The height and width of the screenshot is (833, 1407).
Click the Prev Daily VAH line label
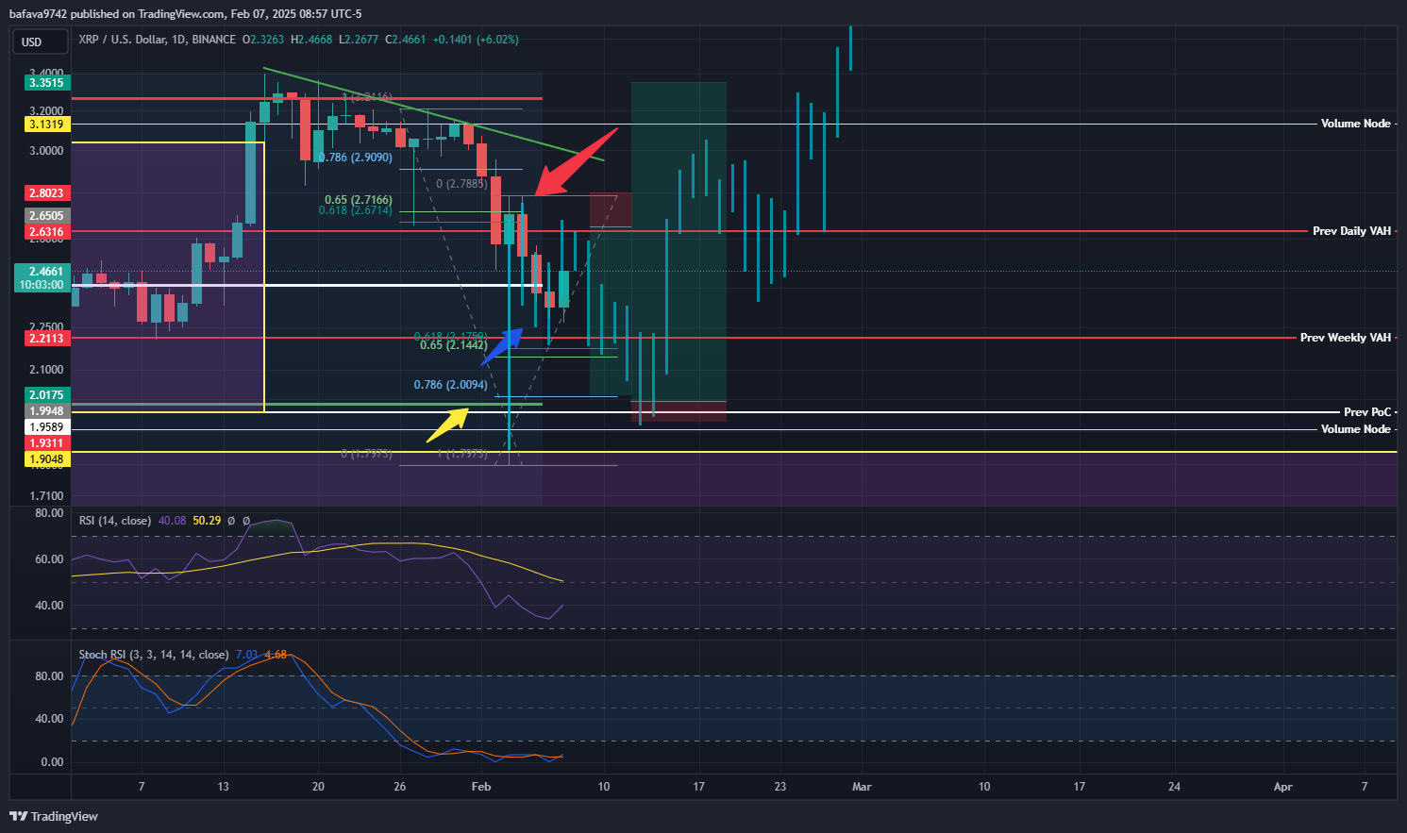(1351, 231)
